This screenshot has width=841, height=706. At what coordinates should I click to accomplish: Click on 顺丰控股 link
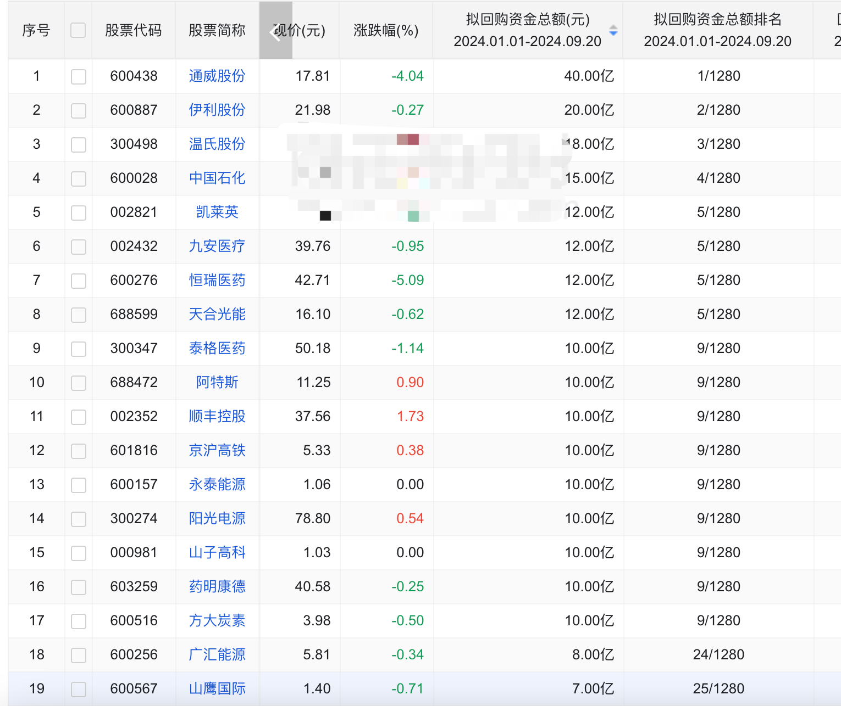[217, 417]
